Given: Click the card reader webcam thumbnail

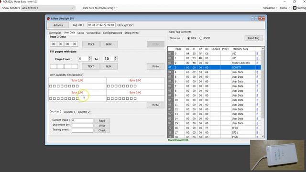Looking at the screenshot, I should coord(277,155).
